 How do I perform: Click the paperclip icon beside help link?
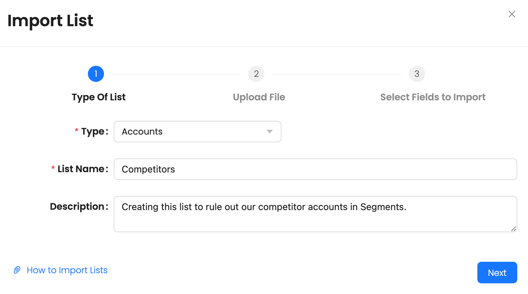17,270
